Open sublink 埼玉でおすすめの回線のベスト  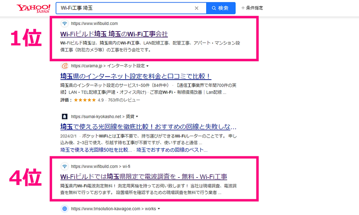172,150
